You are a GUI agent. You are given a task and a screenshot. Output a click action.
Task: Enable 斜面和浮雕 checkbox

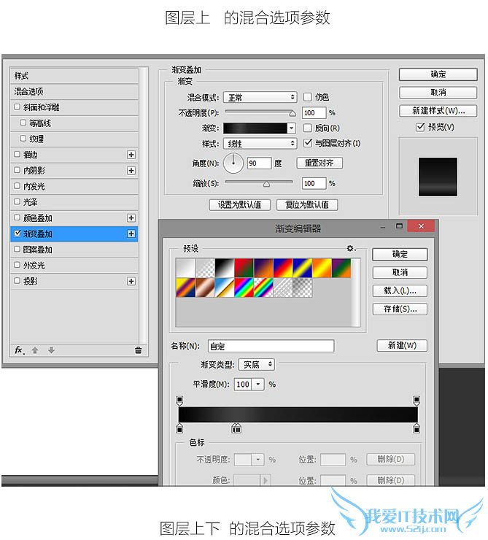tap(17, 107)
